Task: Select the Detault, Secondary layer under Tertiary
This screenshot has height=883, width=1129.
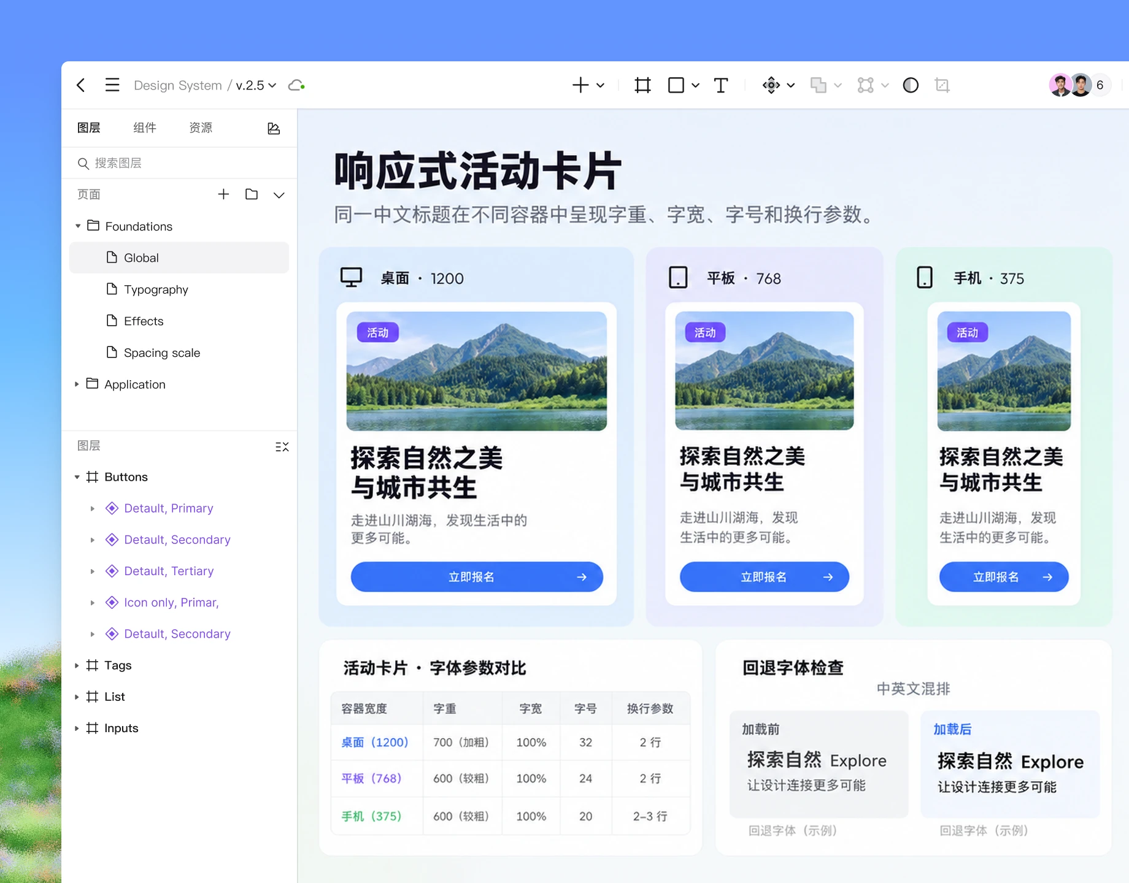Action: [x=177, y=634]
